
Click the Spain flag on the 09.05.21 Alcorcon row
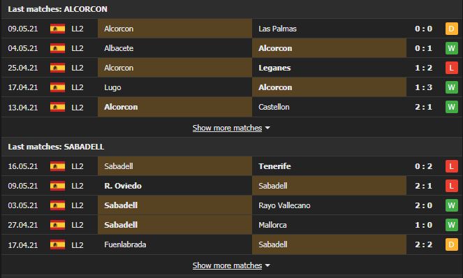[x=57, y=29]
